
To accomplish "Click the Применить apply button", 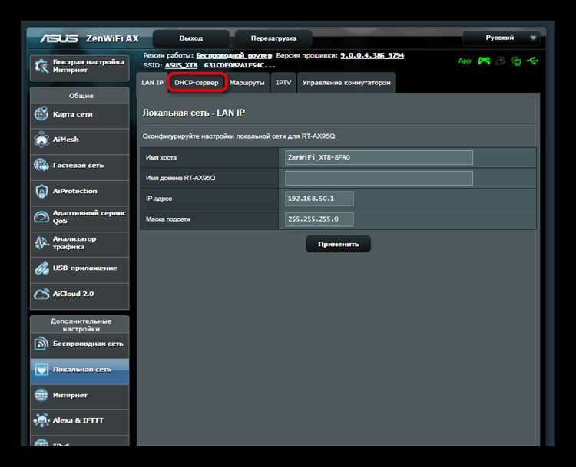I will click(339, 244).
